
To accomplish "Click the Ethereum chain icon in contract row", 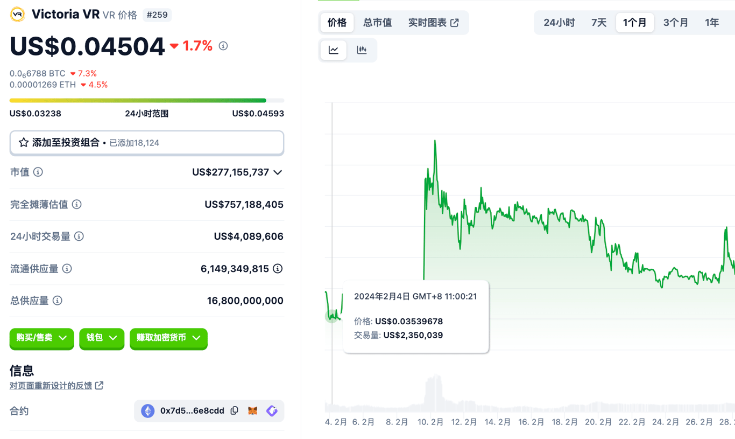I will pos(147,411).
